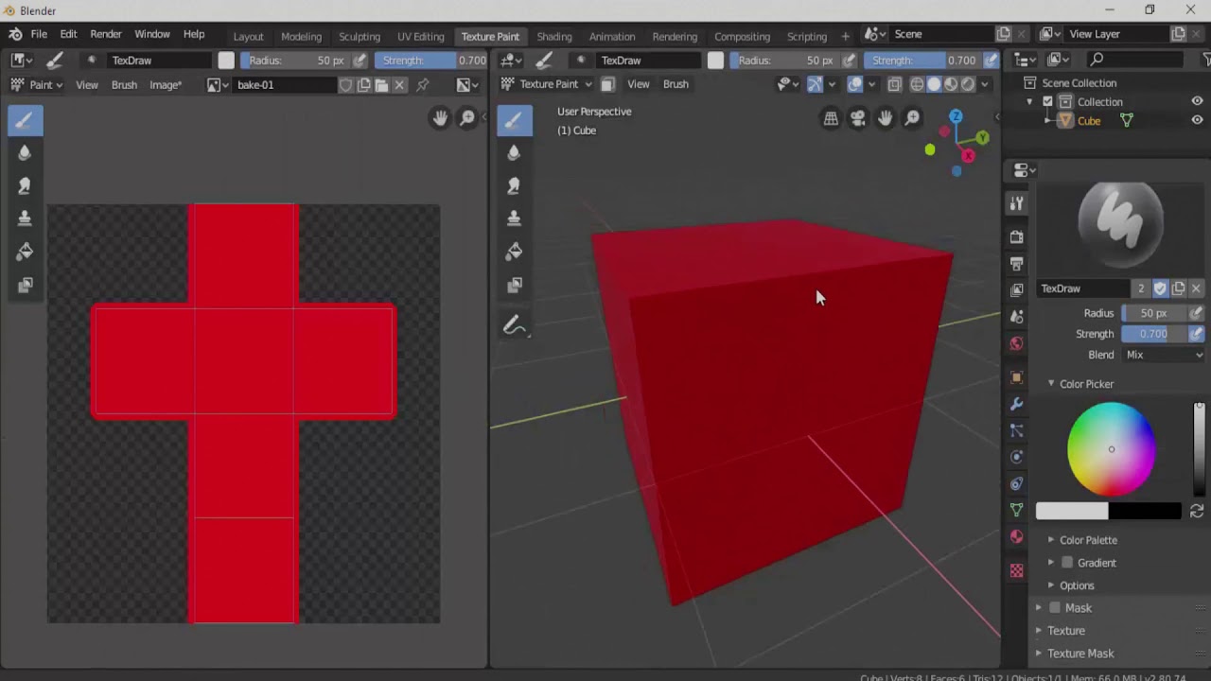The image size is (1211, 681).
Task: Open the Render properties tab
Action: (x=1017, y=236)
